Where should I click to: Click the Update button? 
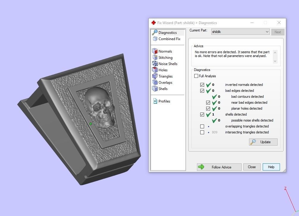click(263, 142)
